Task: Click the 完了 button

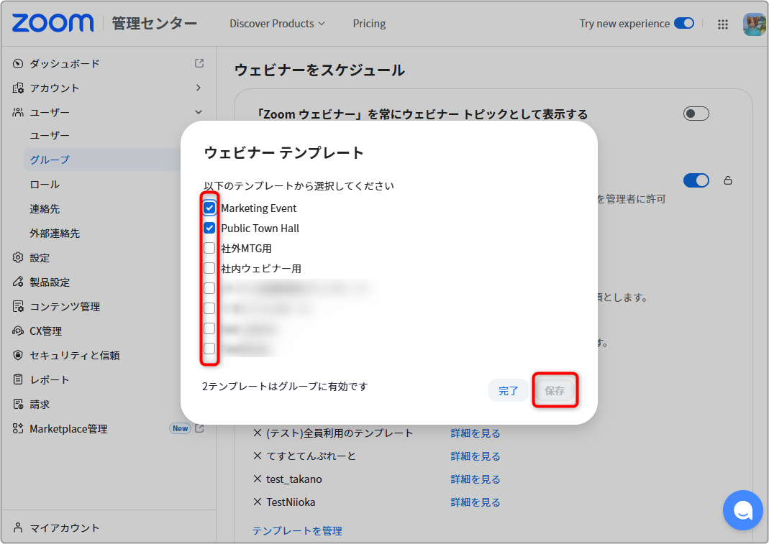Action: coord(508,391)
